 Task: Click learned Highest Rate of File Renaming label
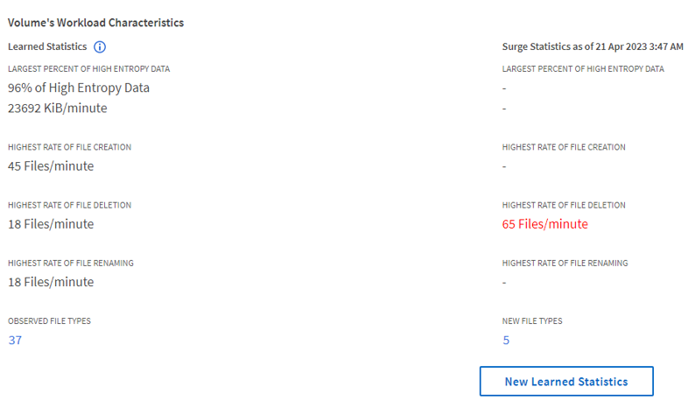click(71, 263)
